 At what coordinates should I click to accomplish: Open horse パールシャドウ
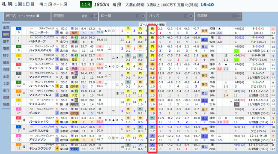39,122
